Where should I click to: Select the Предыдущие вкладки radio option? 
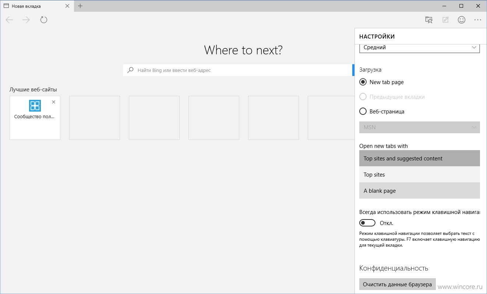[363, 97]
